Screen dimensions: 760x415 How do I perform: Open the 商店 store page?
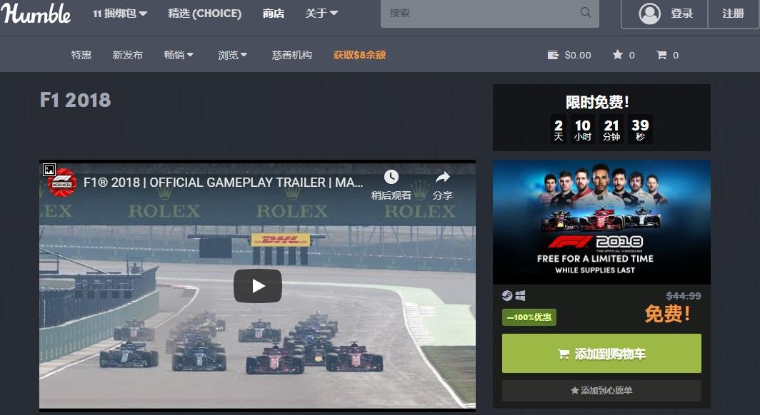click(274, 14)
